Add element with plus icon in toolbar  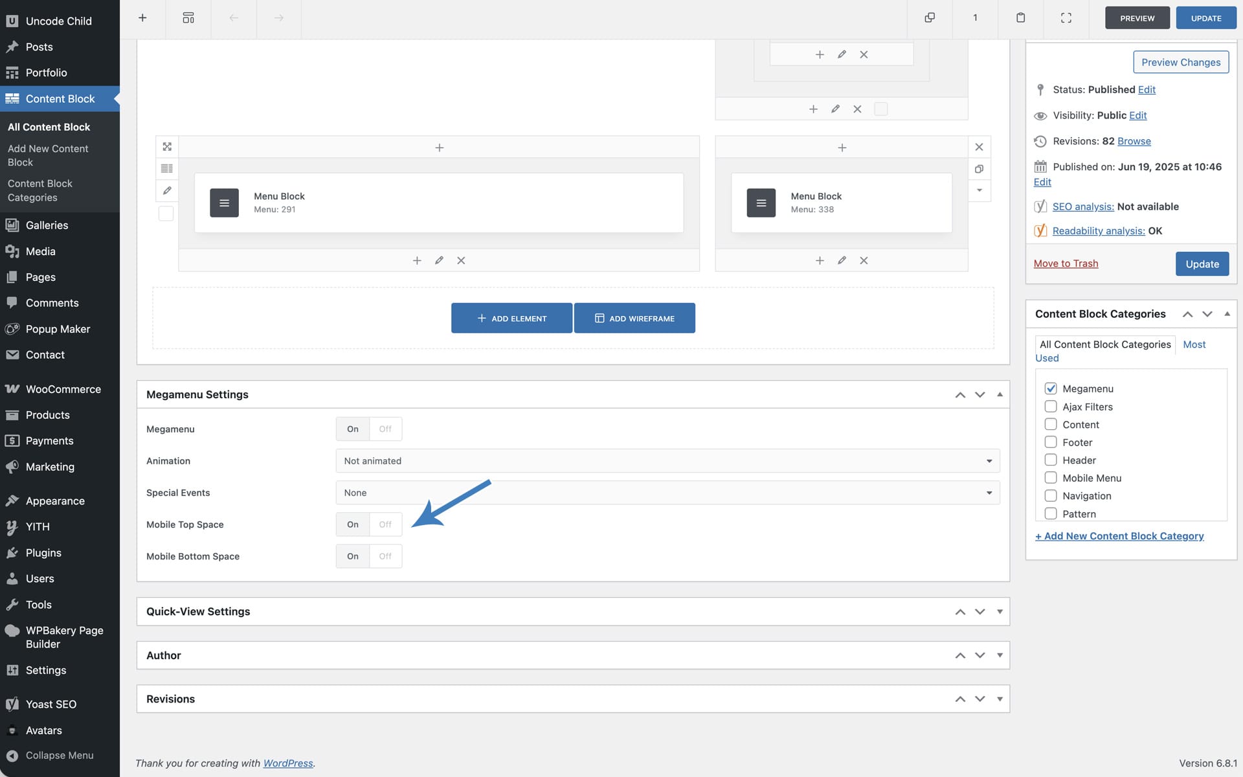[x=142, y=18]
